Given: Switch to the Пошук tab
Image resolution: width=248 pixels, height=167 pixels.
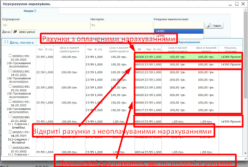Looking at the screenshot, I should pos(28,11).
